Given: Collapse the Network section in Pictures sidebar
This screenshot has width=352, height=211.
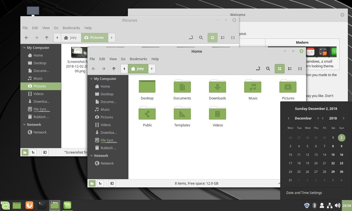Looking at the screenshot, I should [24, 124].
